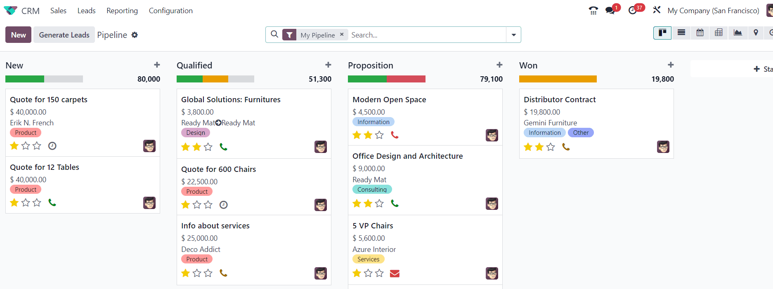Add a quick lead in Won column
The height and width of the screenshot is (289, 773).
671,65
